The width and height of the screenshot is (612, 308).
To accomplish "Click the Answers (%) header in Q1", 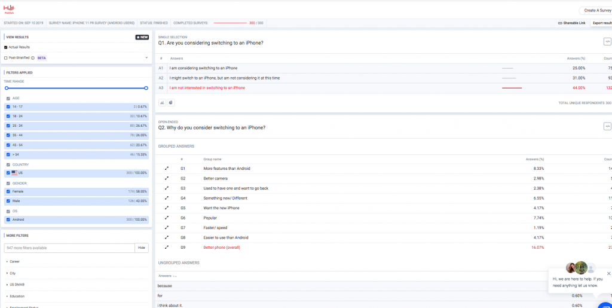I will pyautogui.click(x=576, y=58).
